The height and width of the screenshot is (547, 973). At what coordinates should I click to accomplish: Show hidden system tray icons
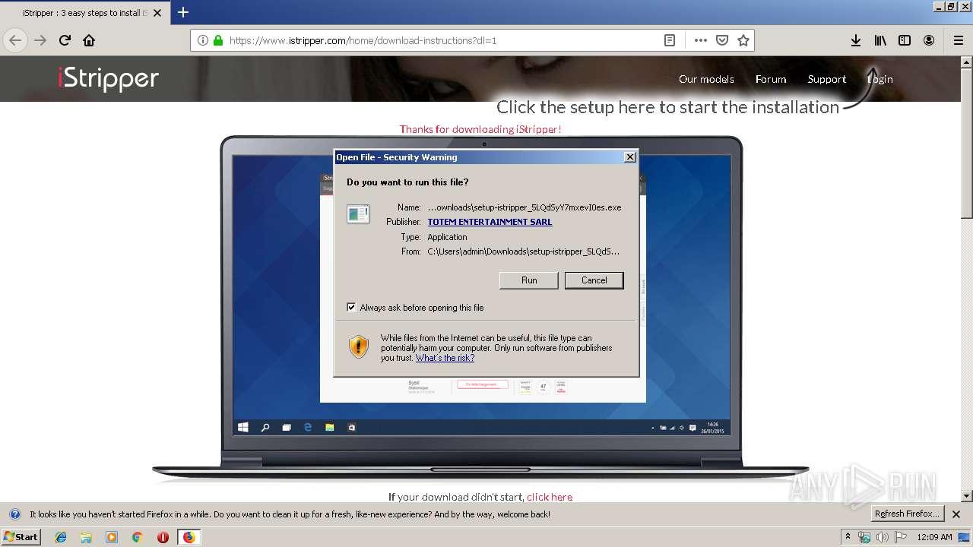point(848,536)
